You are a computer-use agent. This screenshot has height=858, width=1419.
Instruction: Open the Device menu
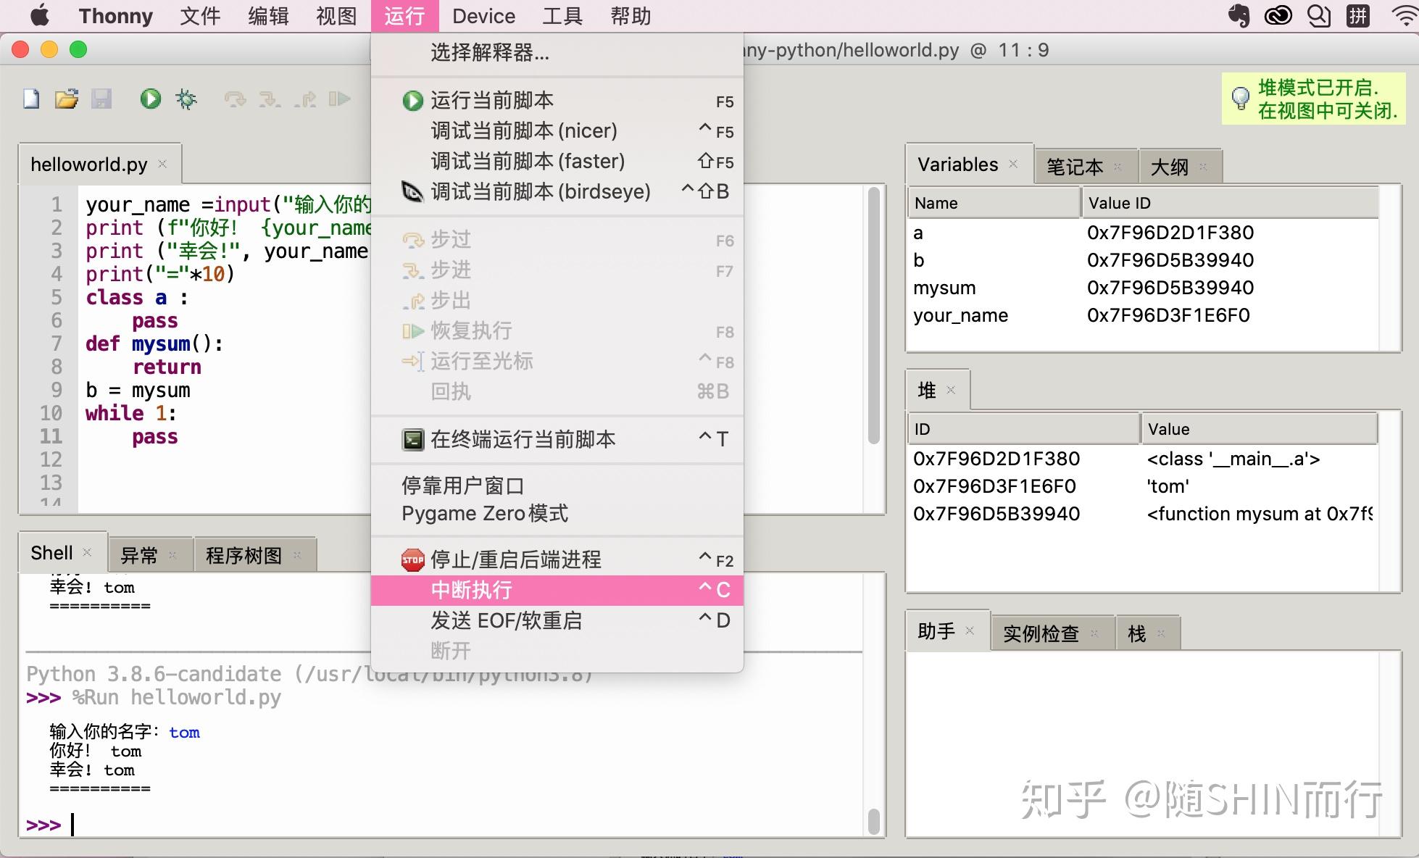coord(483,16)
